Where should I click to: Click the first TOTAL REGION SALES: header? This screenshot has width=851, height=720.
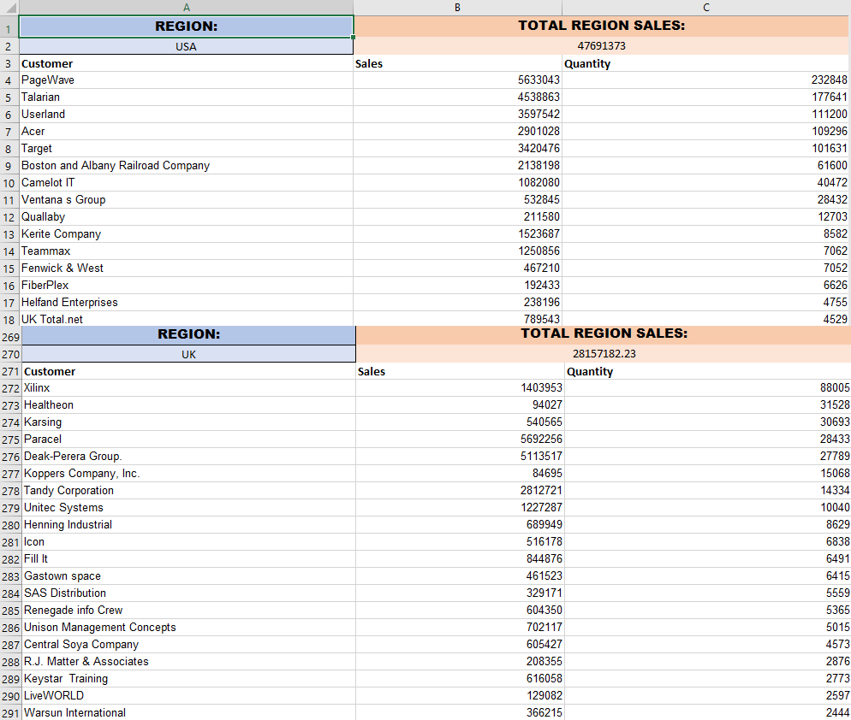click(x=602, y=26)
